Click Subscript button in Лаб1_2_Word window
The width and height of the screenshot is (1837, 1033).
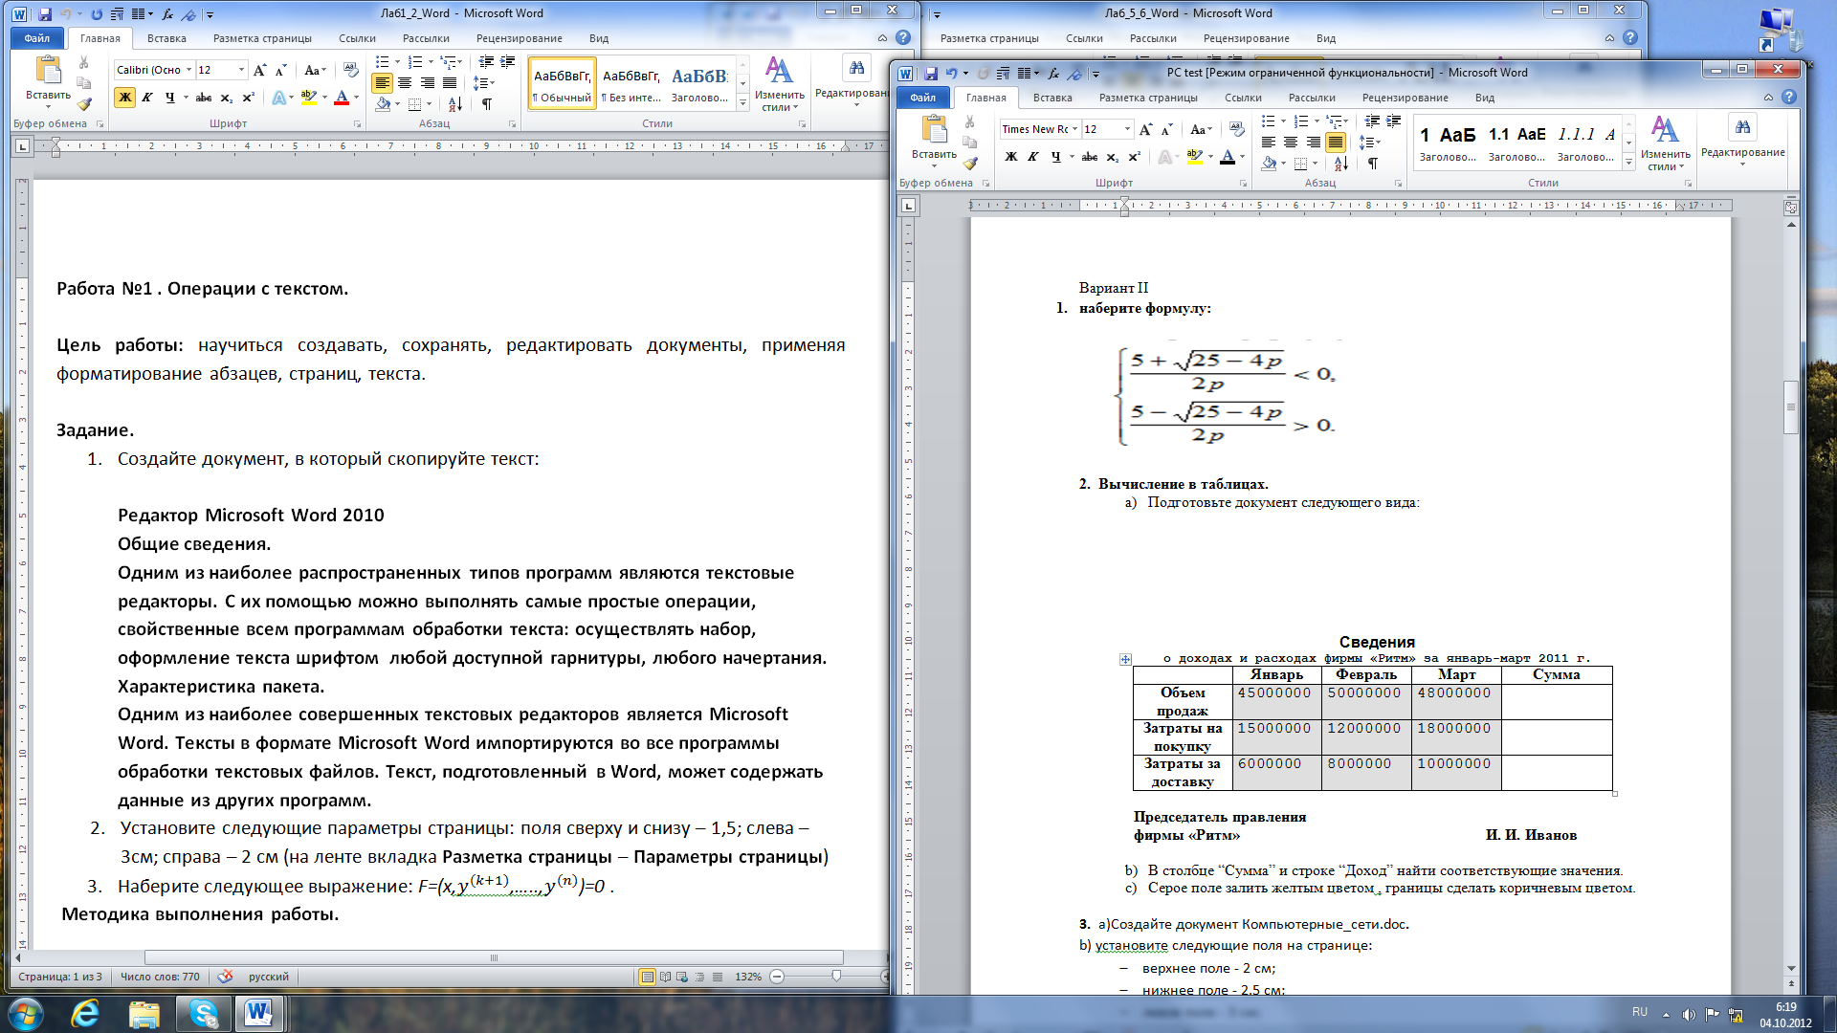tap(227, 98)
